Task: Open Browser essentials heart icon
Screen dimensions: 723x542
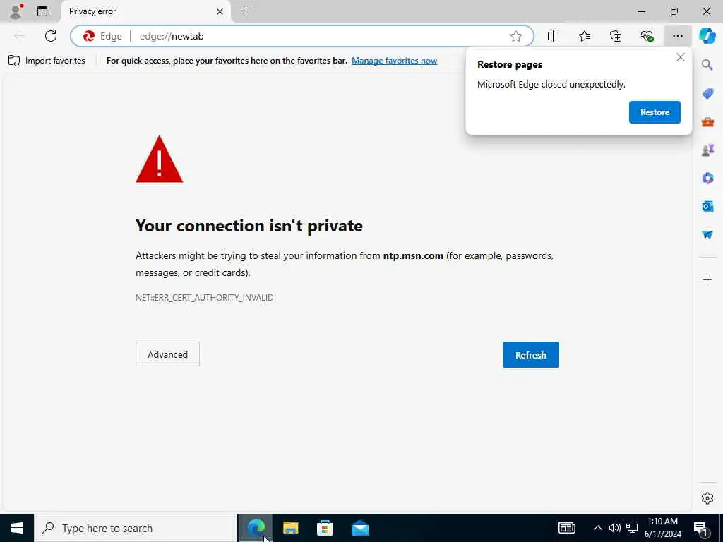Action: tap(647, 36)
